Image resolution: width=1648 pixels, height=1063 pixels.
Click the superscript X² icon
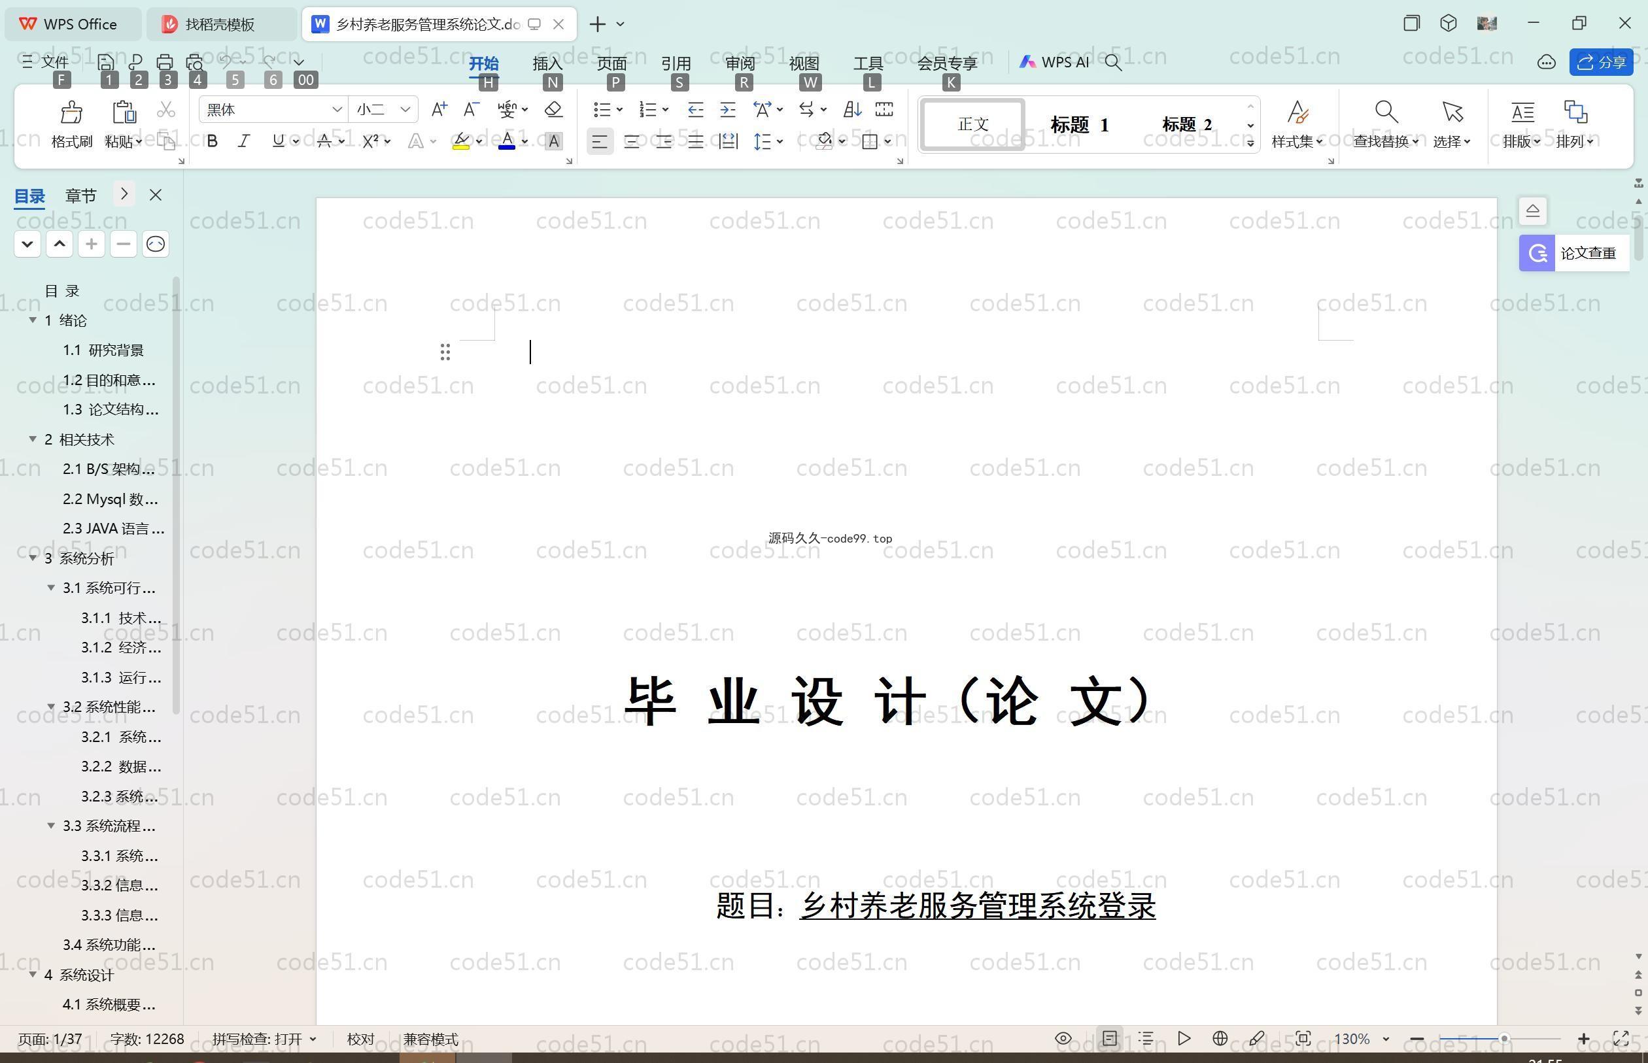pyautogui.click(x=371, y=141)
